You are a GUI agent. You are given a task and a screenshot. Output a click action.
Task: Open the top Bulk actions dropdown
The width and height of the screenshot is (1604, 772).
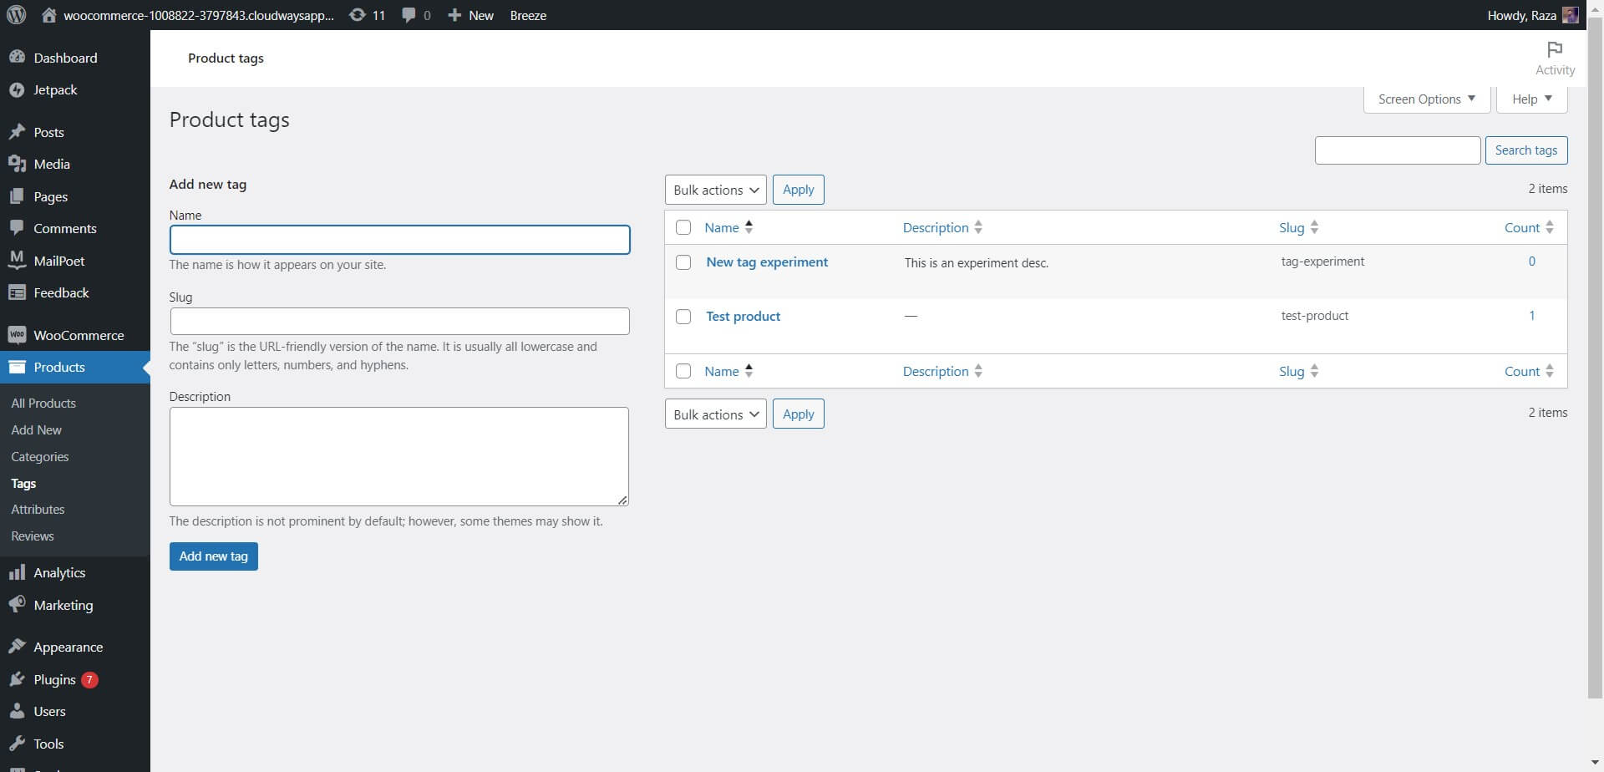716,190
